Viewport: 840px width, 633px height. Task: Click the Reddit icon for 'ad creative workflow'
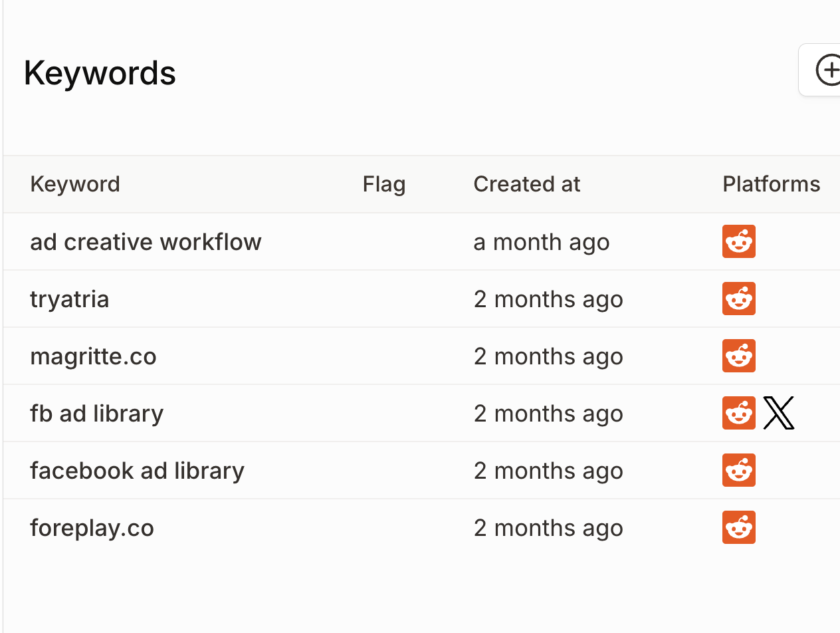coord(738,241)
